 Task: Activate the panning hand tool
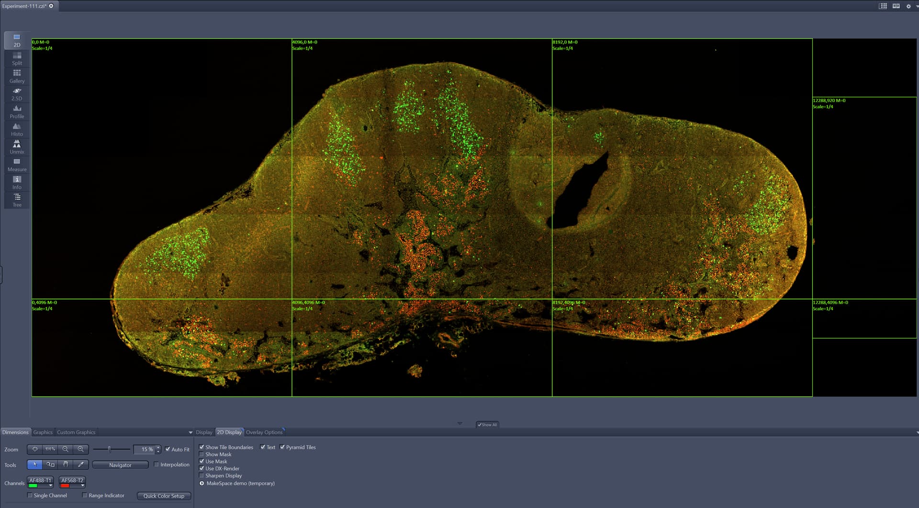(x=65, y=464)
